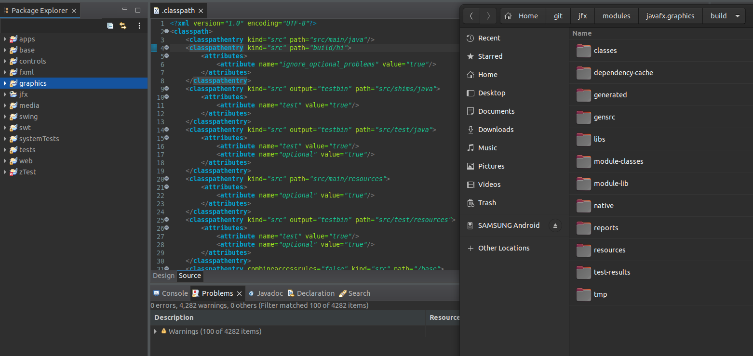Open Other Locations in sidebar
753x356 pixels.
[503, 248]
